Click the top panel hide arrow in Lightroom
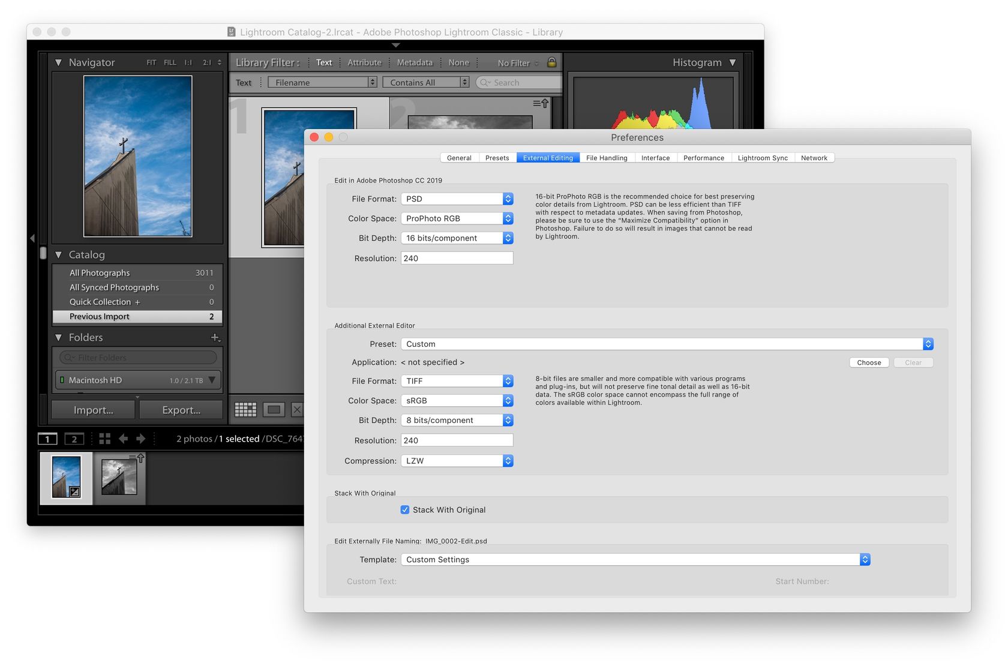 [x=395, y=45]
